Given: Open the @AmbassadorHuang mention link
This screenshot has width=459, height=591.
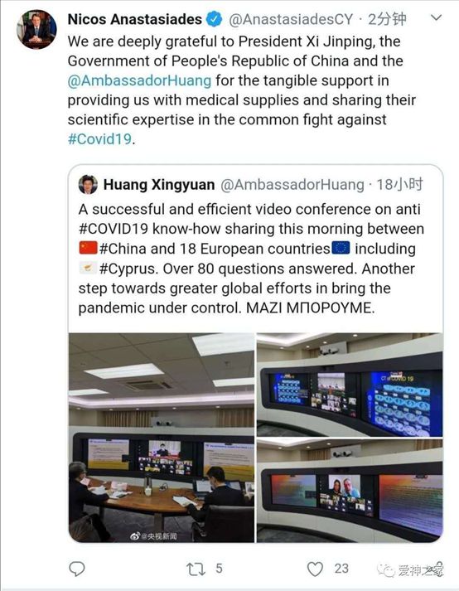Looking at the screenshot, I should coord(139,80).
